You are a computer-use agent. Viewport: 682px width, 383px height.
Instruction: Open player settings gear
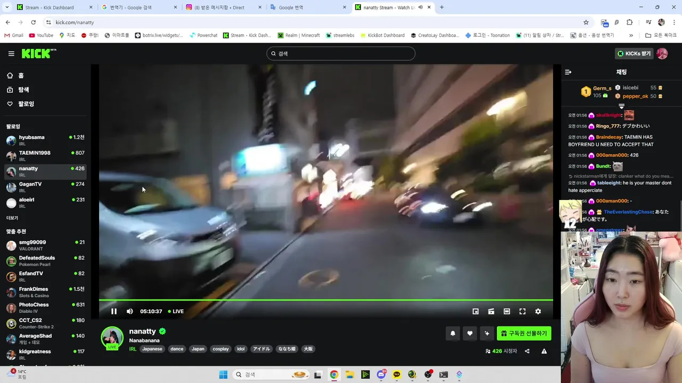click(x=538, y=311)
